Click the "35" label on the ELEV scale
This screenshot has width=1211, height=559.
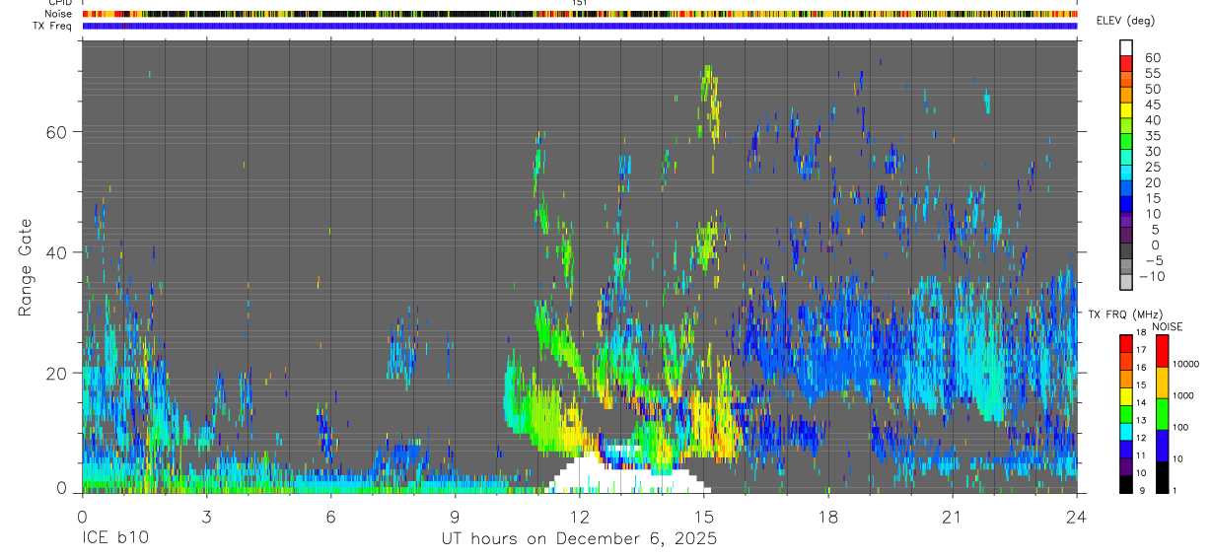(1152, 136)
